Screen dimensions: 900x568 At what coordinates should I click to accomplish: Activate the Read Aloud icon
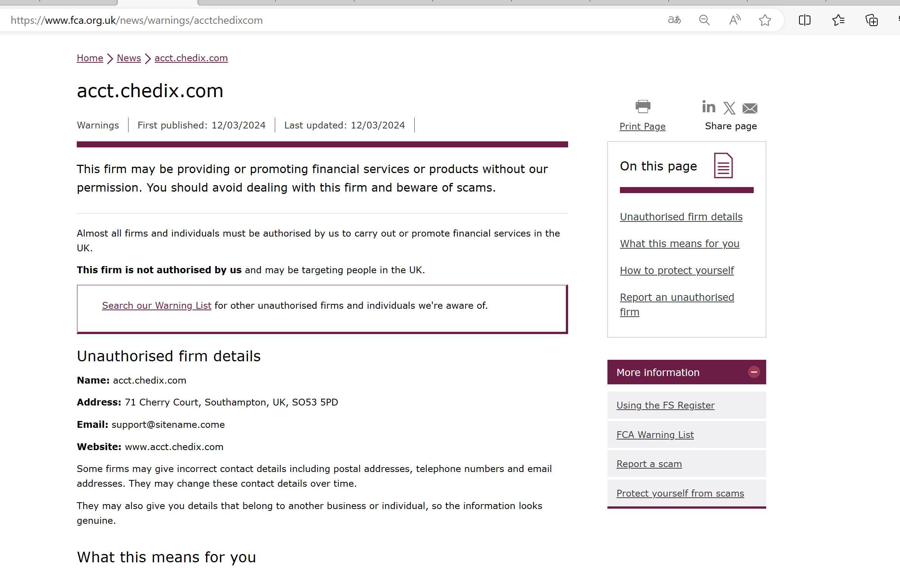point(734,20)
